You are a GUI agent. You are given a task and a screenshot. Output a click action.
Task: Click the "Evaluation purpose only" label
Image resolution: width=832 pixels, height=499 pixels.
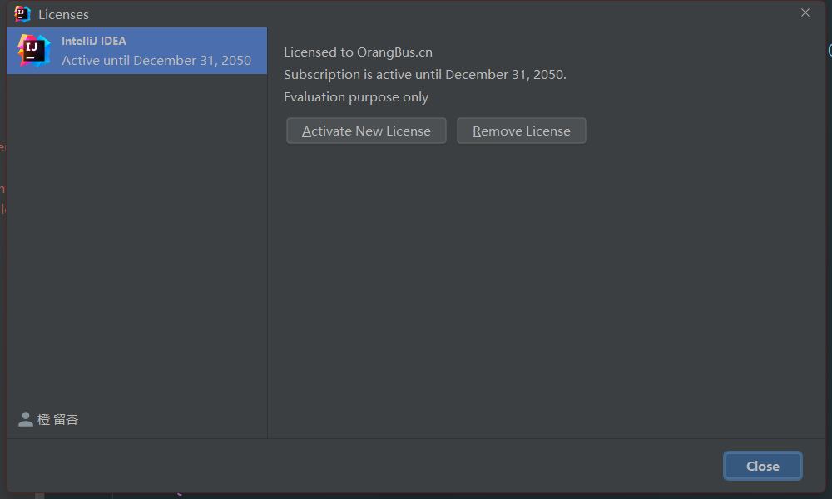pyautogui.click(x=356, y=97)
